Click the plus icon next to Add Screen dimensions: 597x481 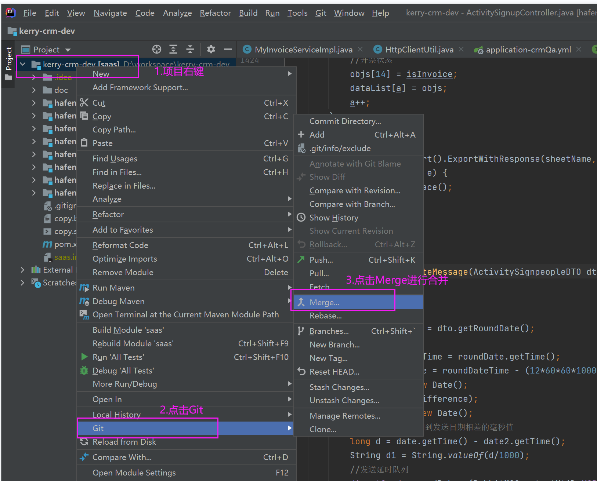point(301,134)
